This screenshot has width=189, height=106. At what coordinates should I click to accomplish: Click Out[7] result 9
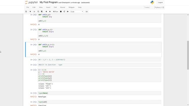click(x=39, y=39)
